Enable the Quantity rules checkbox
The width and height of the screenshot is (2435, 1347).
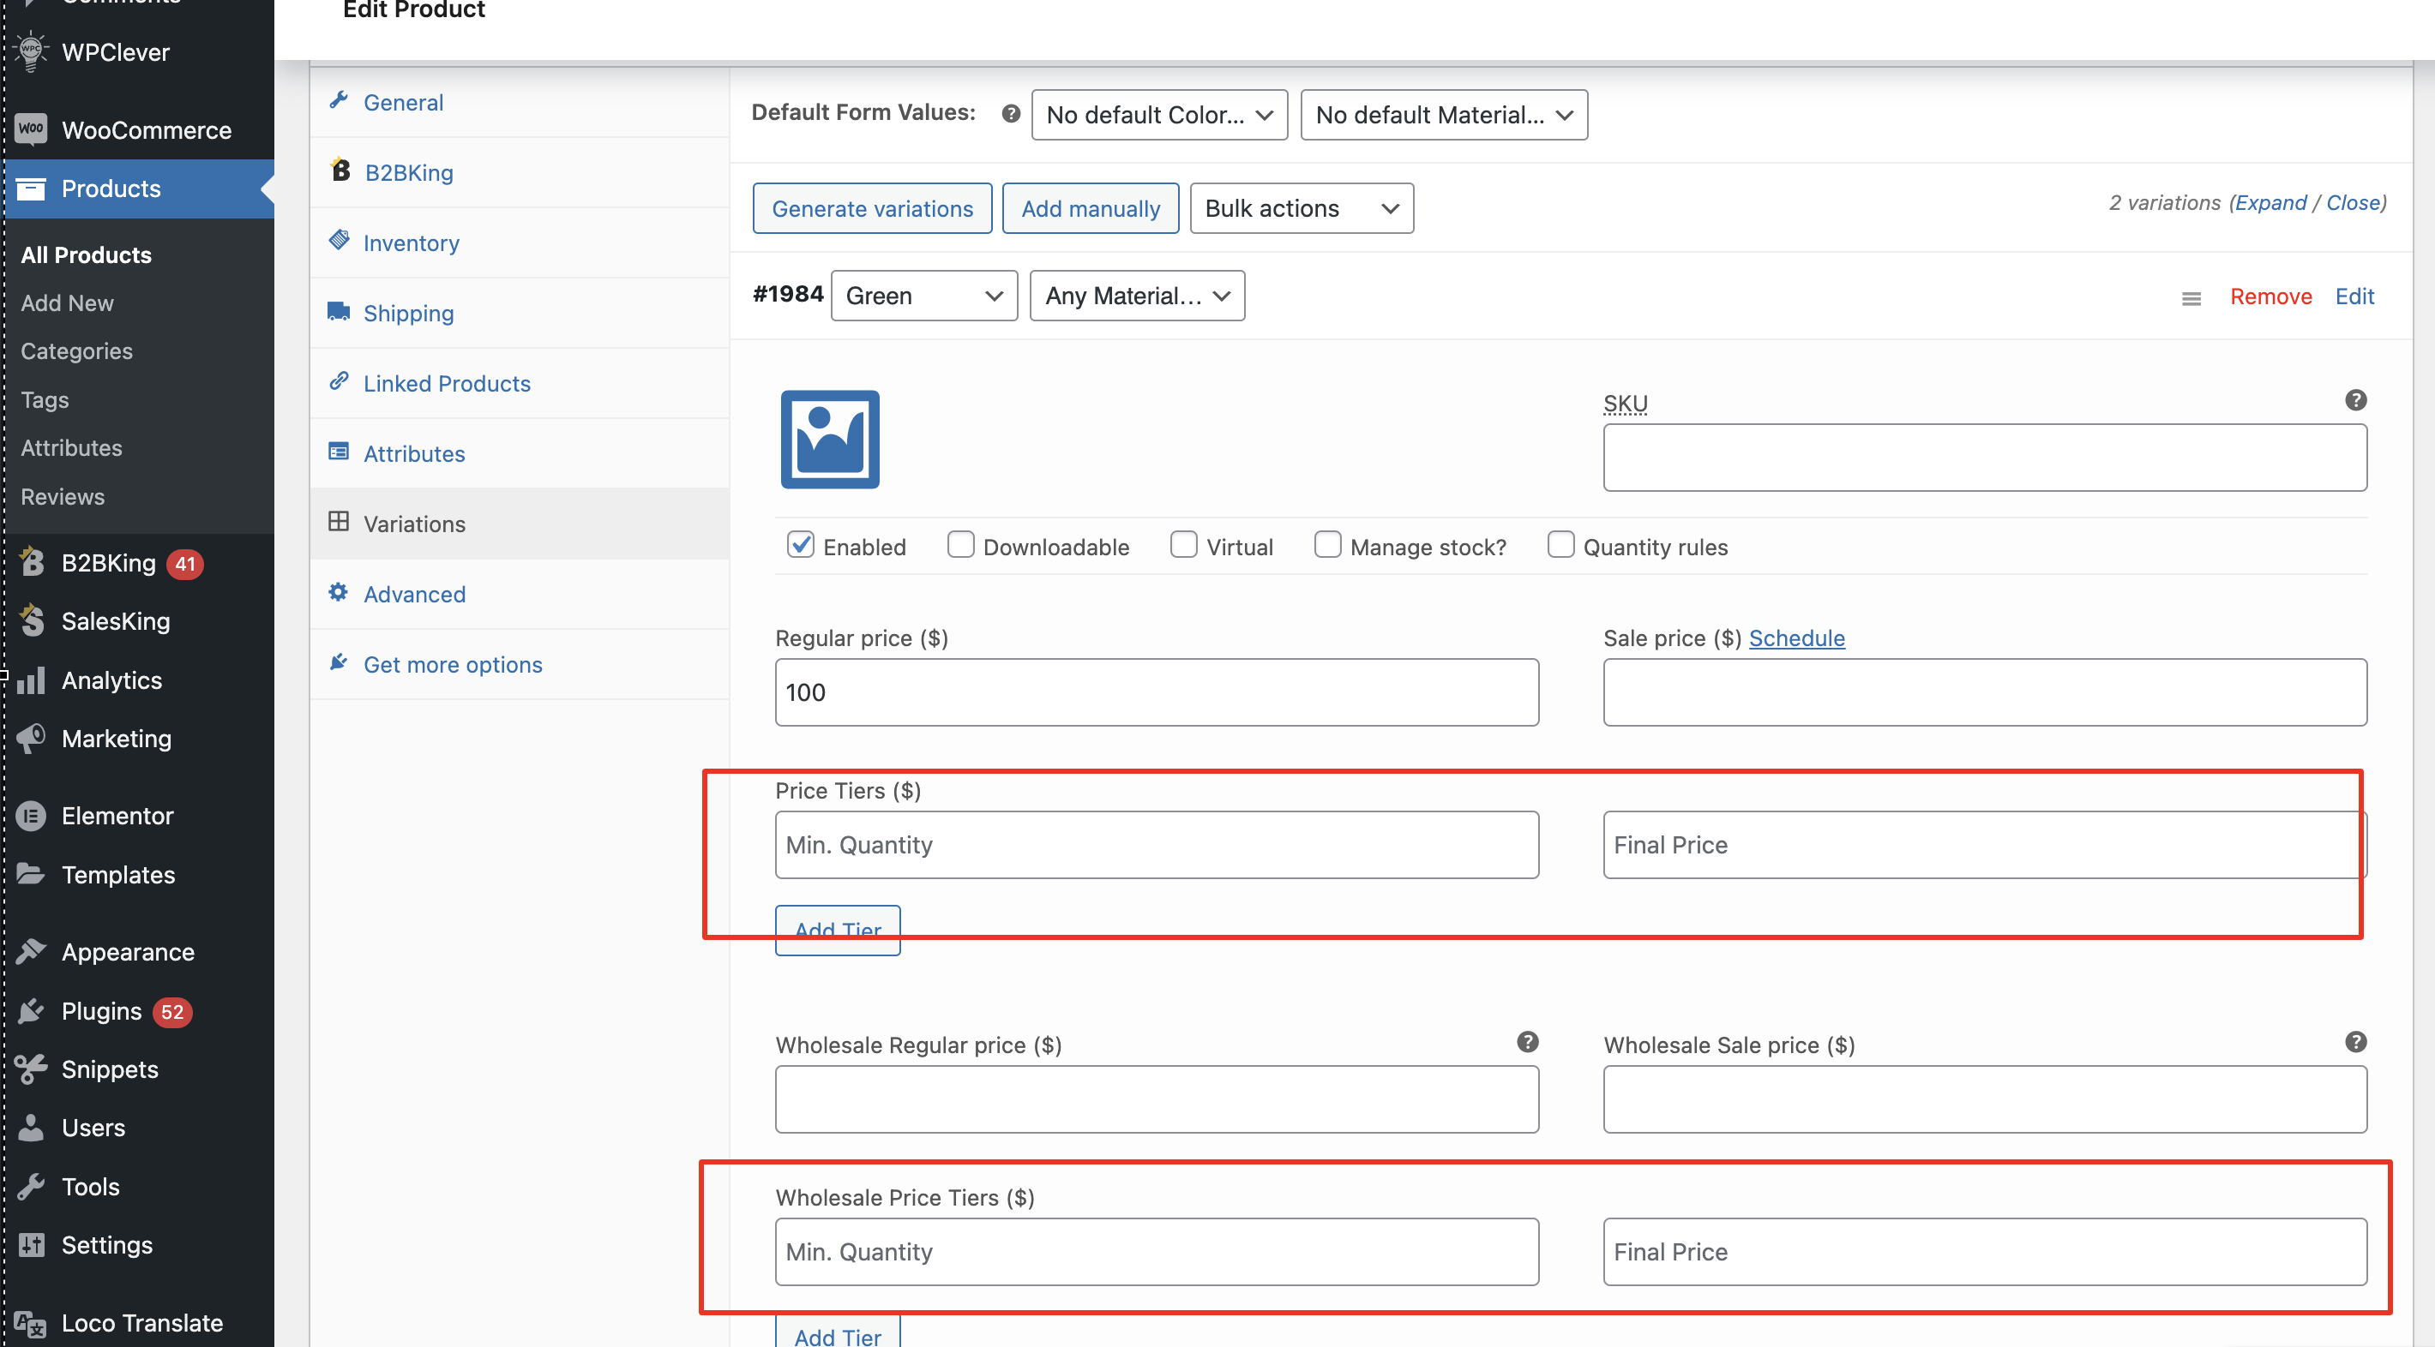pyautogui.click(x=1560, y=545)
